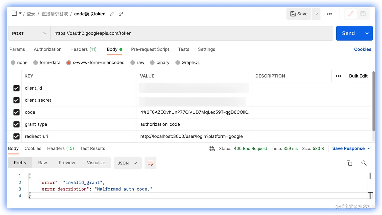Switch response view to Preview
Viewport: 382px width, 215px height.
pyautogui.click(x=67, y=163)
